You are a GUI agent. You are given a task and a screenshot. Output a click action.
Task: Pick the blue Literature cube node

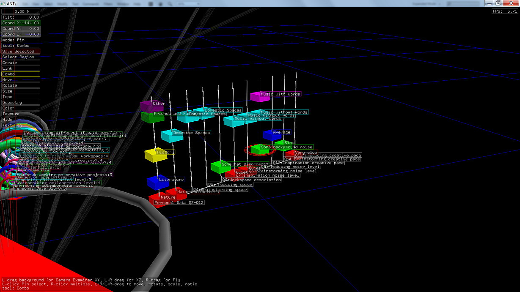click(156, 182)
